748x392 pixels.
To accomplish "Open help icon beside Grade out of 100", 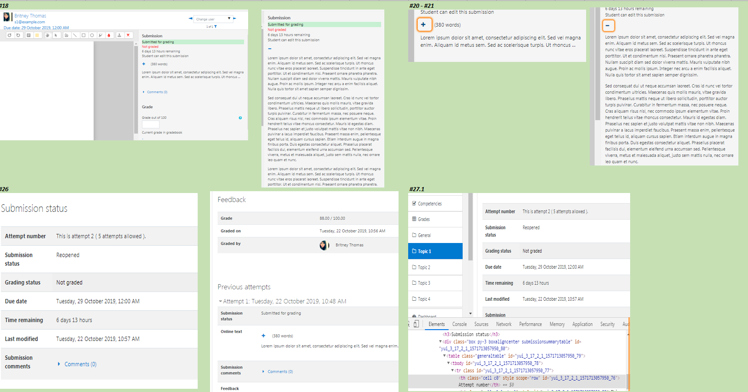I will (240, 118).
